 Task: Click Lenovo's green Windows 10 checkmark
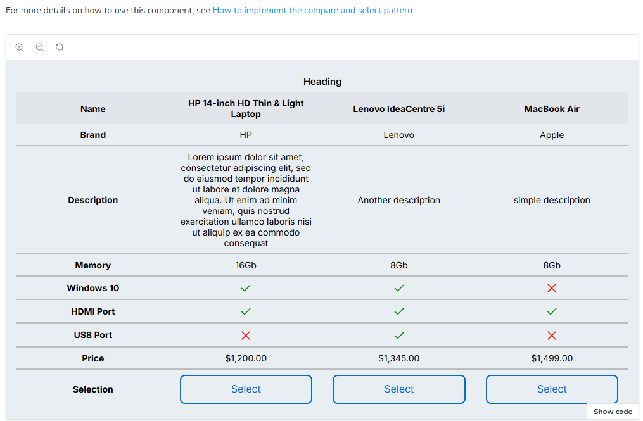click(398, 288)
